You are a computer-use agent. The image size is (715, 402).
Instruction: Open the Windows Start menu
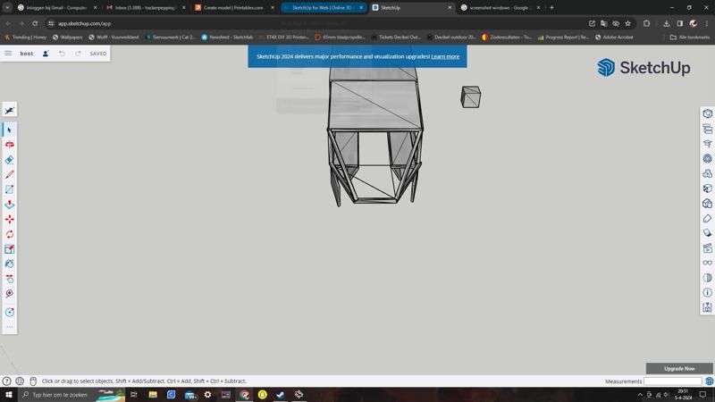[x=9, y=395]
